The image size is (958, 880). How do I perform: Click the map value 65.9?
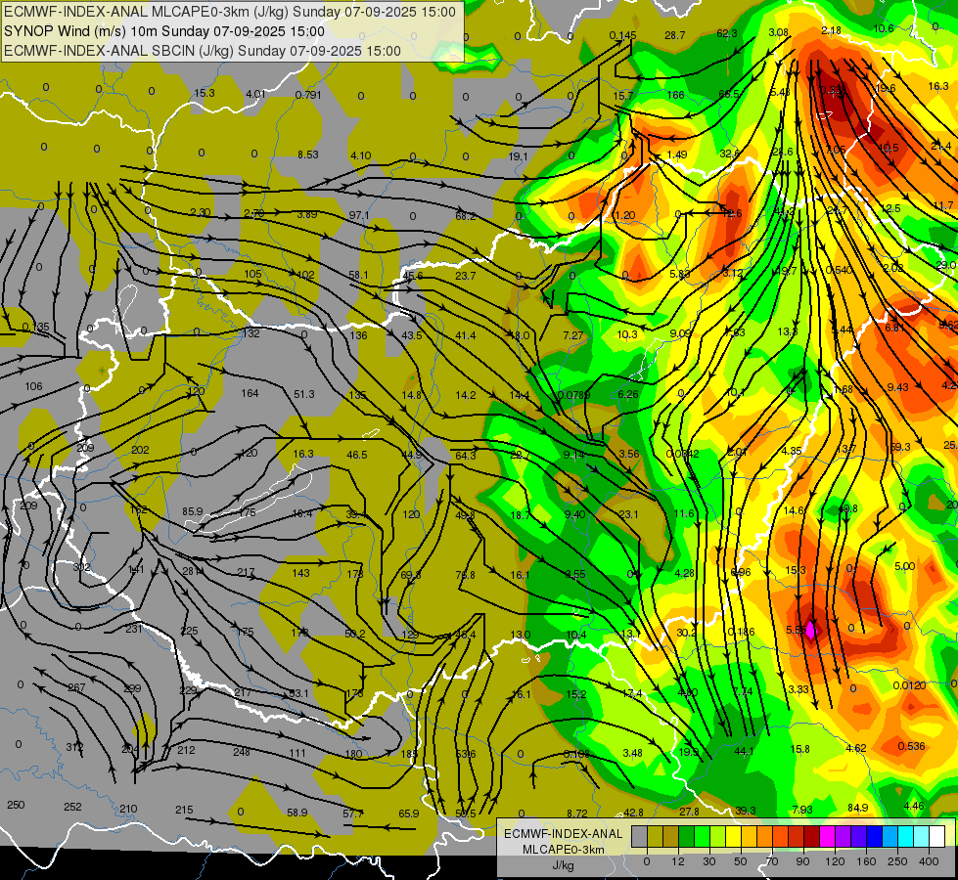[x=409, y=814]
